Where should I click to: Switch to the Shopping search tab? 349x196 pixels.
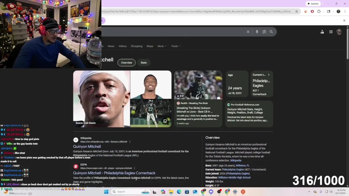[x=137, y=46]
